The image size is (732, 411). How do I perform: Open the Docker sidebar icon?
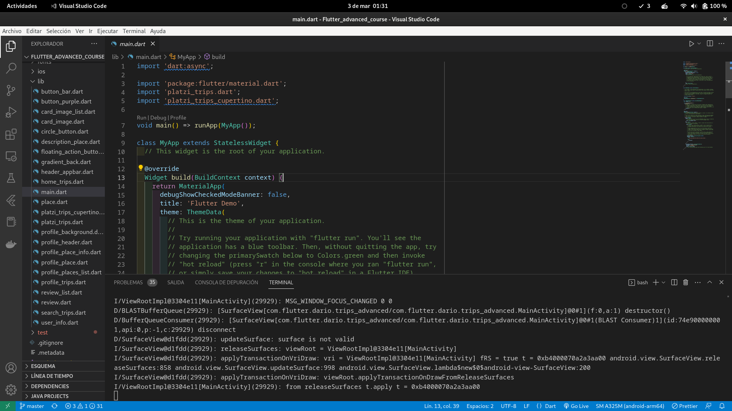tap(11, 244)
